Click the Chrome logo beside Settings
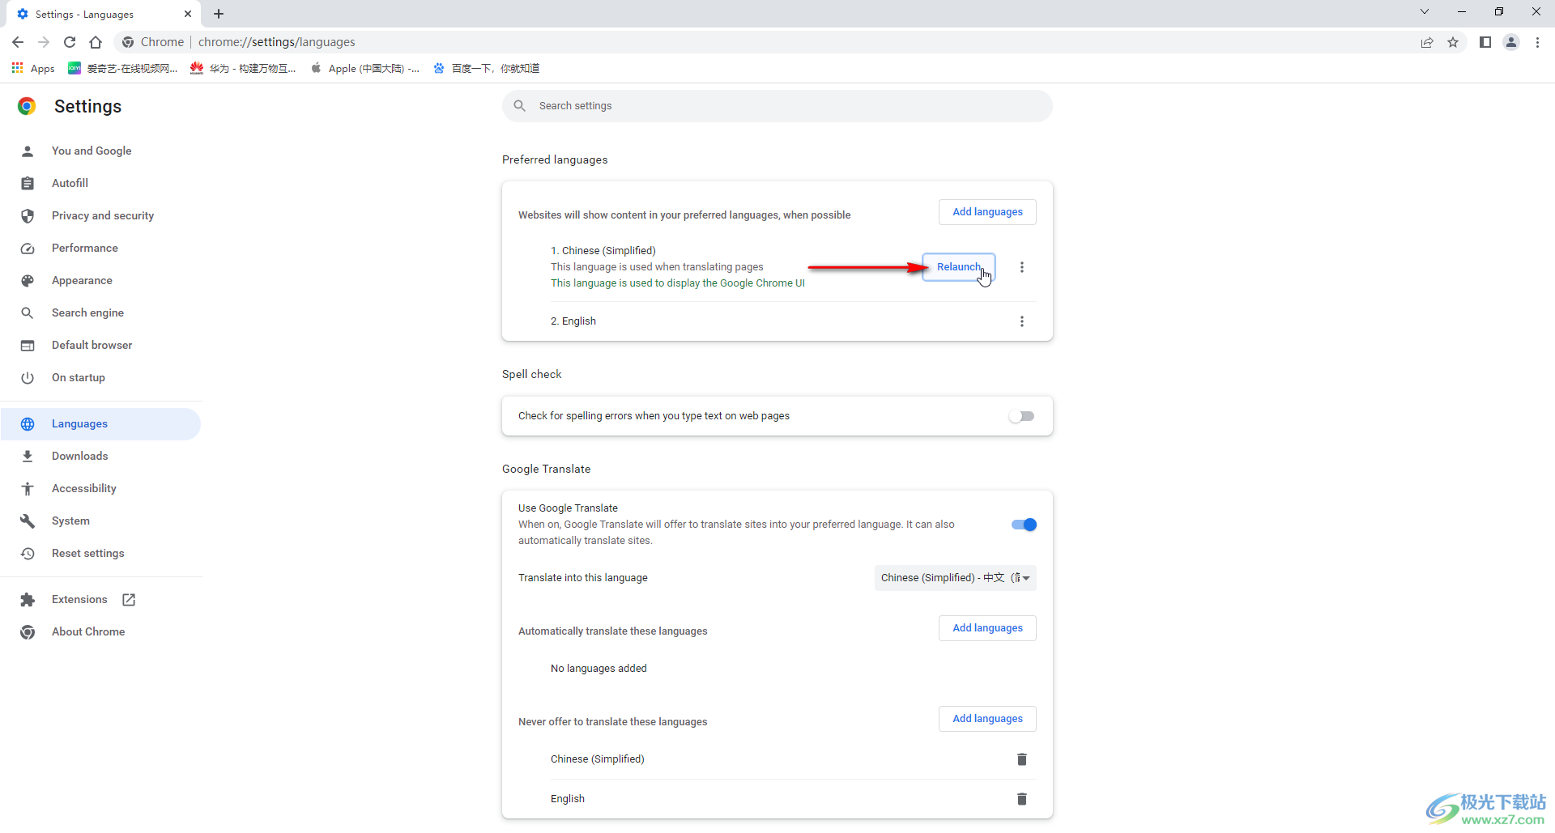Screen dimensions: 1555x833 point(27,106)
